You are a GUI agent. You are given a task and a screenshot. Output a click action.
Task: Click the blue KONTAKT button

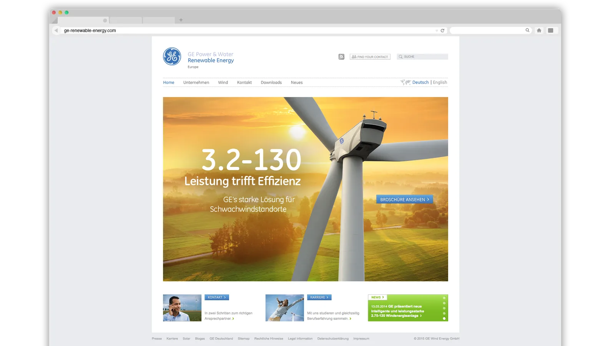click(217, 297)
